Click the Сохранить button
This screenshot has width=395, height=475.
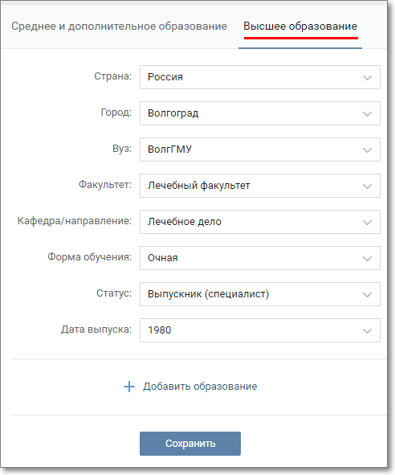click(190, 444)
